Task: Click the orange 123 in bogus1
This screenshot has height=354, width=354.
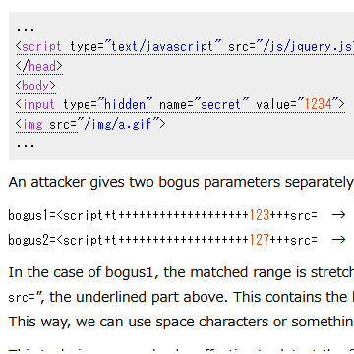Action: [260, 215]
